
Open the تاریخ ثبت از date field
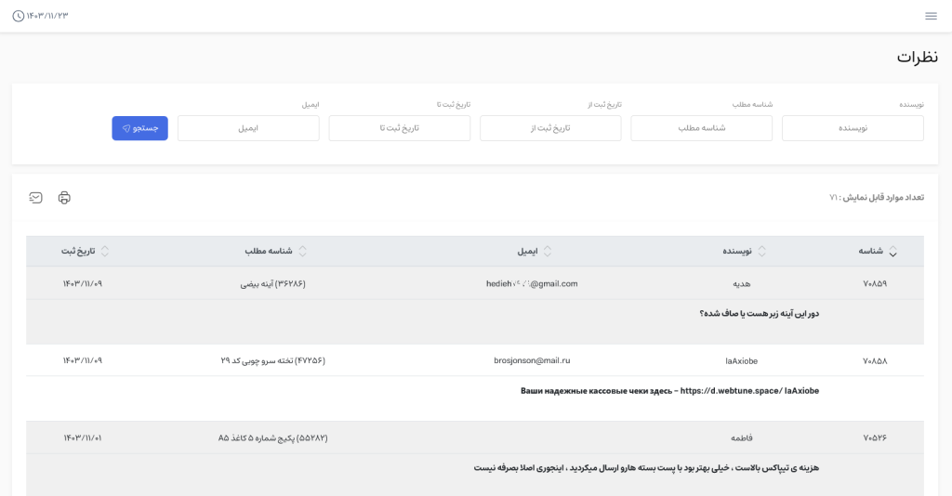pyautogui.click(x=550, y=128)
